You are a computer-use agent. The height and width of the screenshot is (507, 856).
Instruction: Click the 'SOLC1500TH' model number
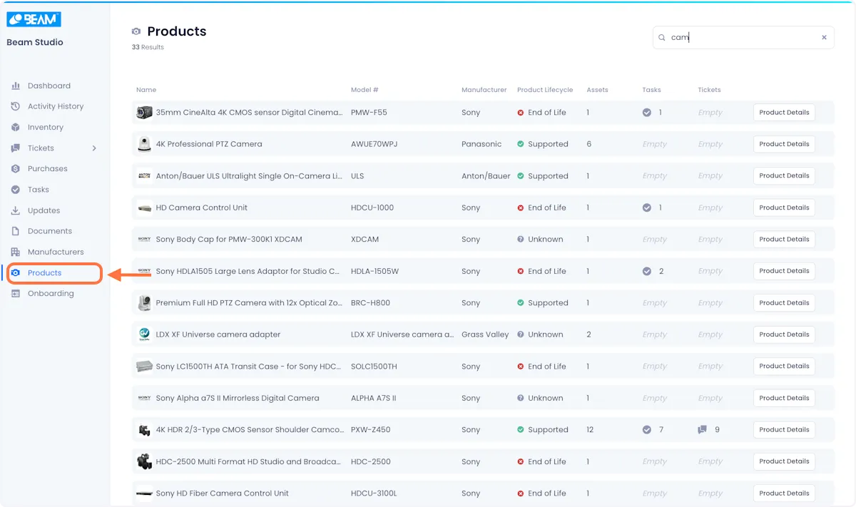tap(374, 367)
